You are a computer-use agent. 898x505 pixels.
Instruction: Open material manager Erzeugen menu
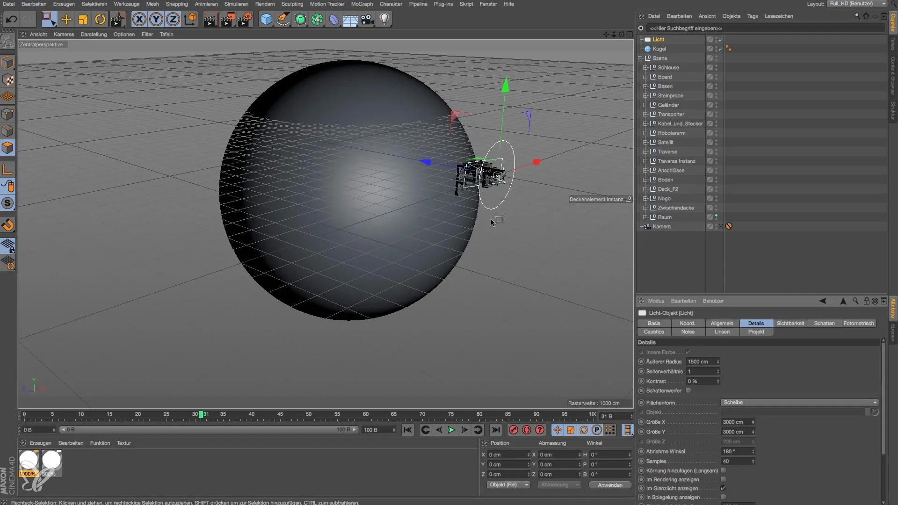[40, 443]
